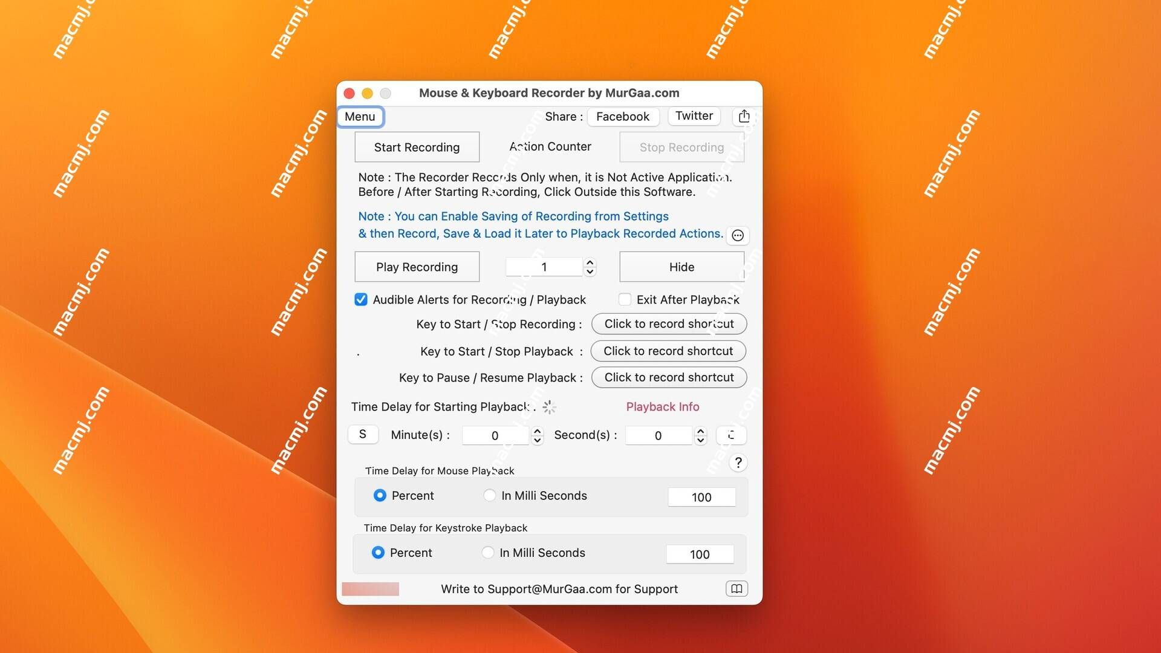Open the book manual icon
The image size is (1161, 653).
point(737,589)
